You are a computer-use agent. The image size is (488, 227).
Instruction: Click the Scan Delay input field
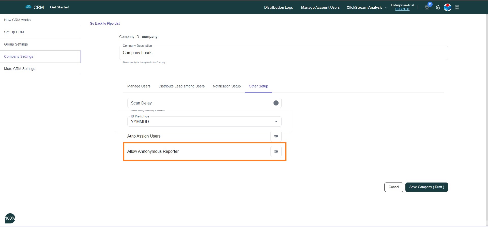[204, 103]
